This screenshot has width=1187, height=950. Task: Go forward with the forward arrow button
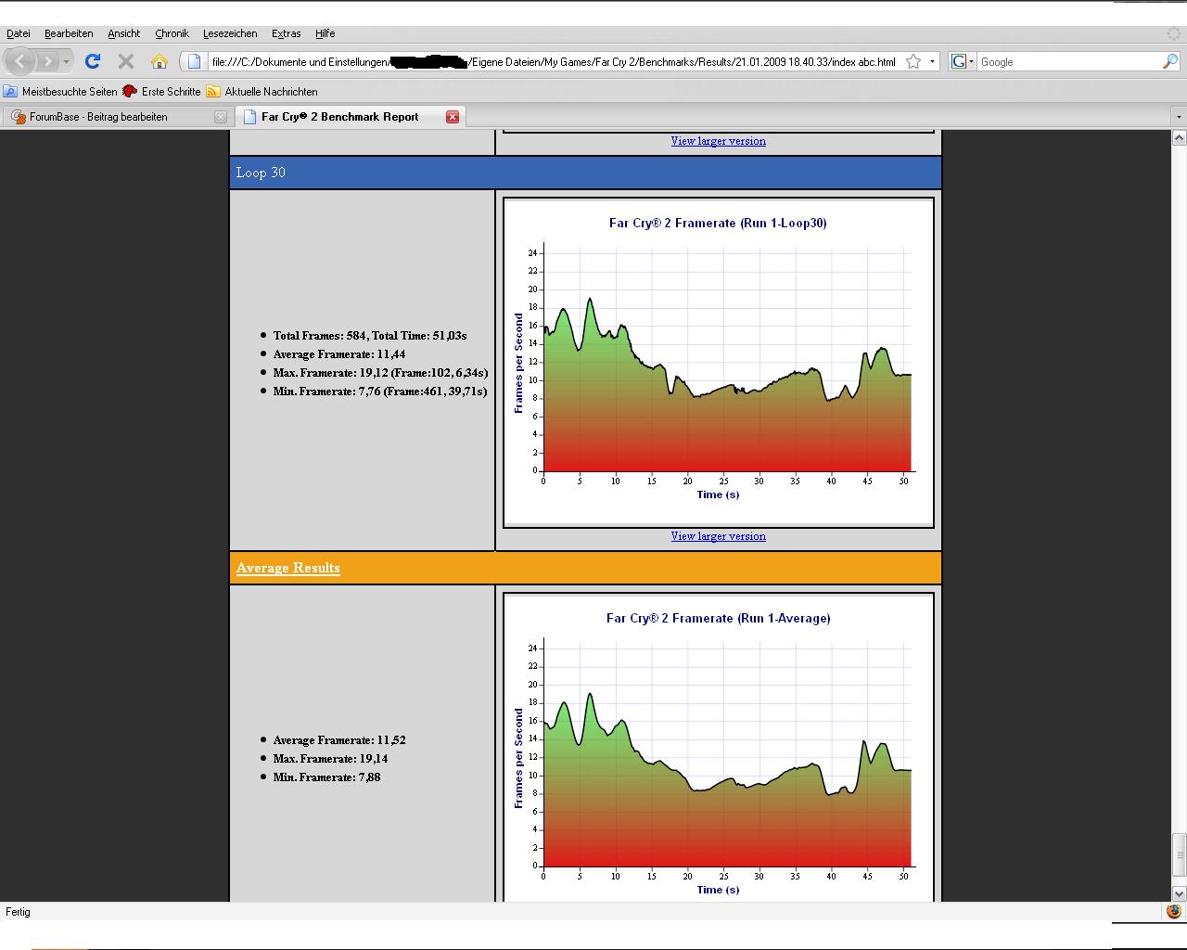pyautogui.click(x=46, y=61)
